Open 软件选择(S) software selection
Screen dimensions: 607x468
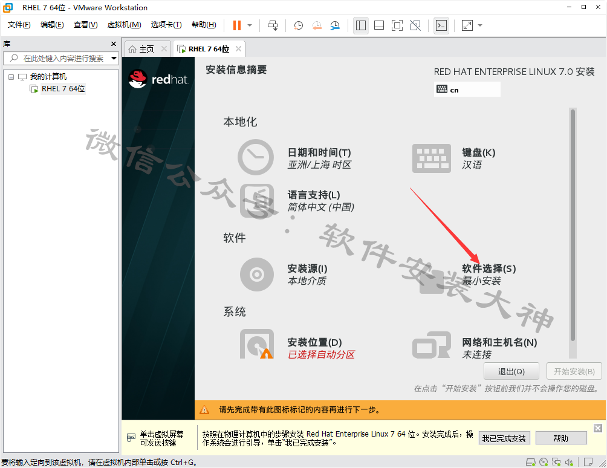pyautogui.click(x=489, y=268)
